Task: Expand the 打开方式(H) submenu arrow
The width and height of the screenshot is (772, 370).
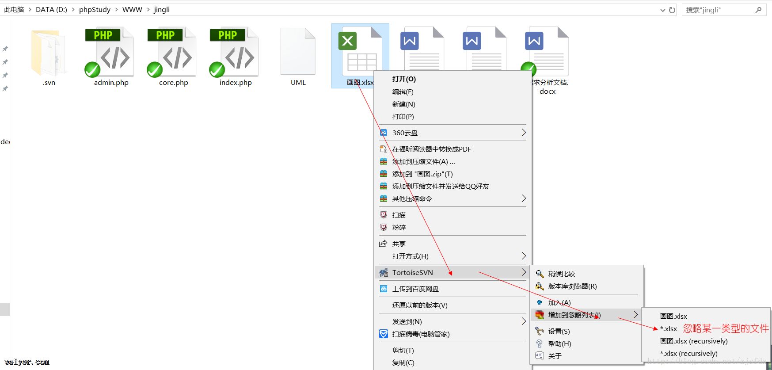Action: [x=524, y=256]
